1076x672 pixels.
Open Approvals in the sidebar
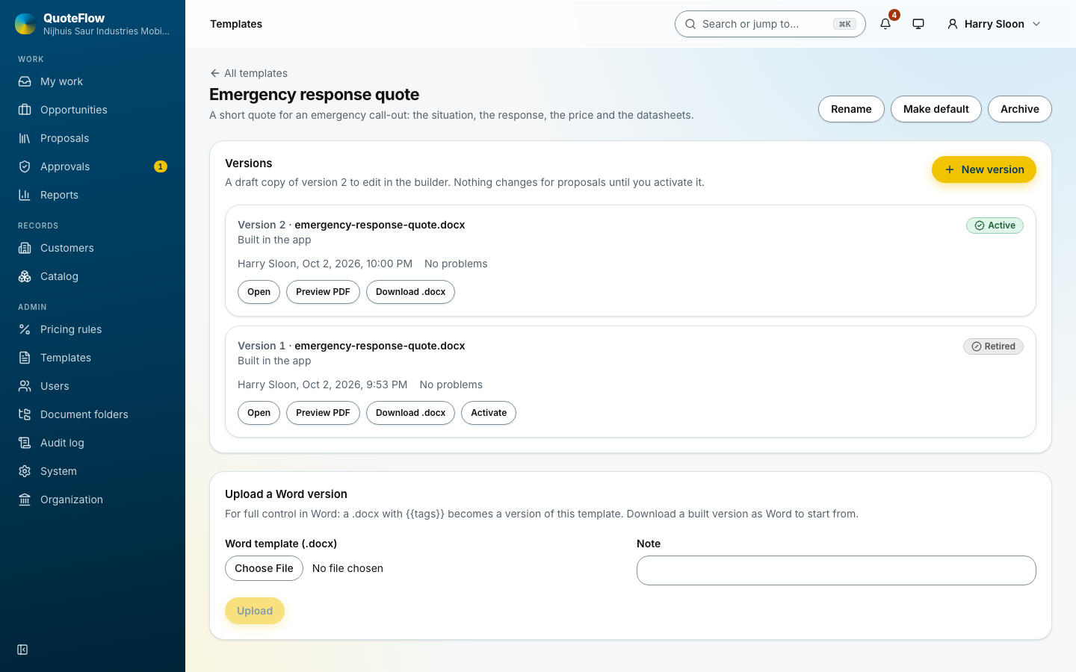(93, 167)
